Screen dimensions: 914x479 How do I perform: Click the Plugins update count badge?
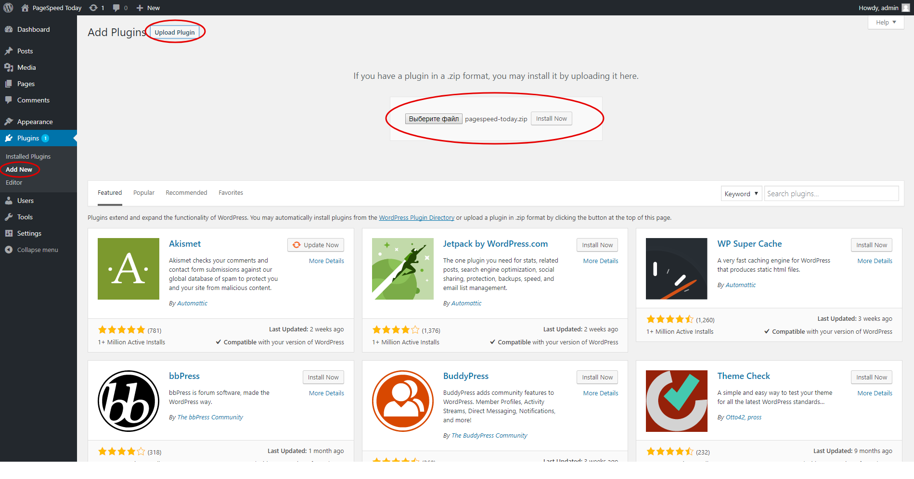[x=45, y=139]
